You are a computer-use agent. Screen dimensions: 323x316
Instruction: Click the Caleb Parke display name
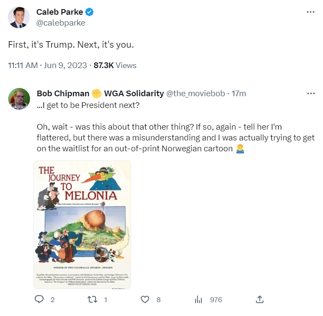(x=60, y=12)
